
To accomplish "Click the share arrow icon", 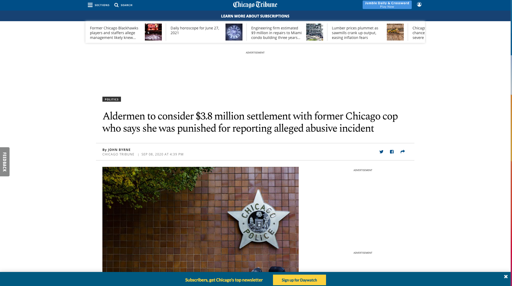I will pyautogui.click(x=402, y=152).
